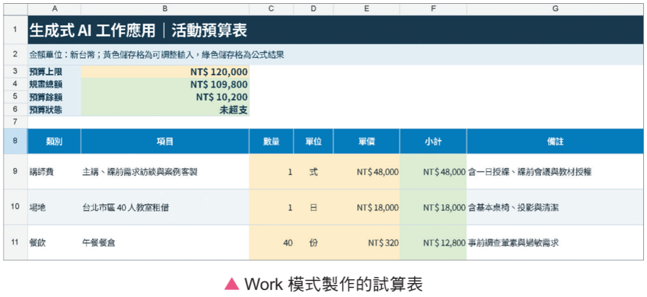Select row 11 header
Viewport: 647px width, 297px height.
click(x=16, y=243)
